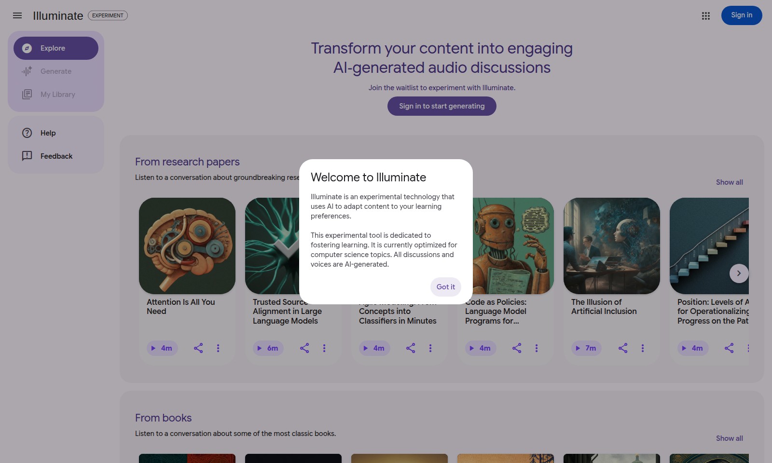Viewport: 772px width, 463px height.
Task: Show all books
Action: 730,438
